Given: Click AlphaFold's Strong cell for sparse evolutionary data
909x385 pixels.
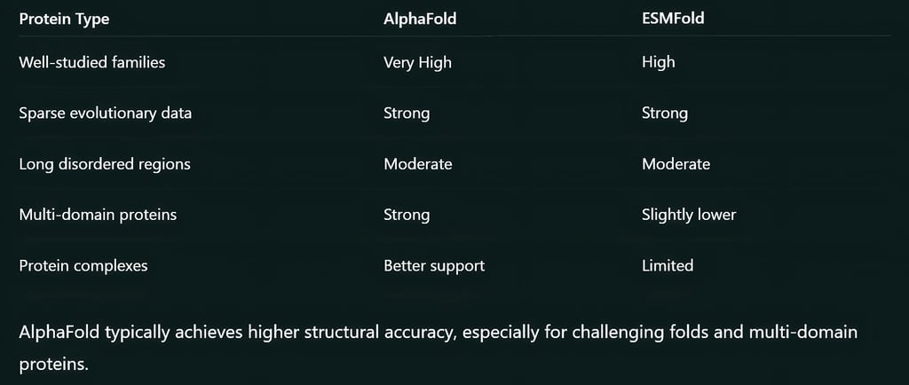Looking at the screenshot, I should pyautogui.click(x=407, y=113).
